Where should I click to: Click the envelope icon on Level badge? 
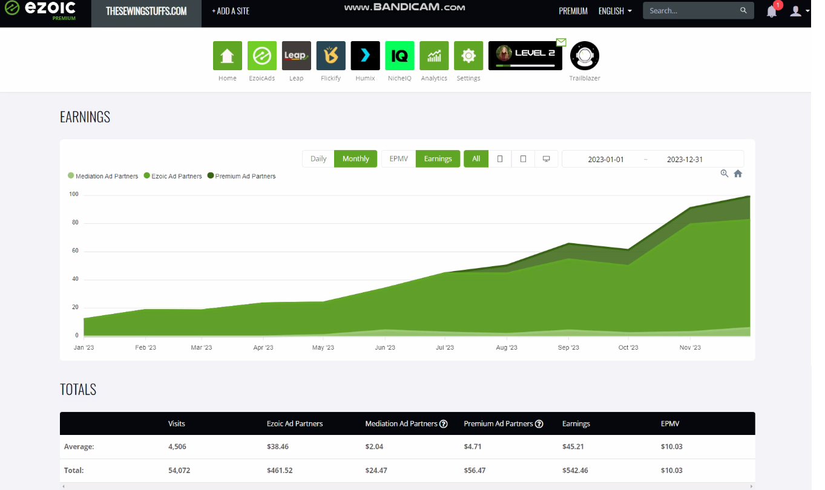click(561, 42)
